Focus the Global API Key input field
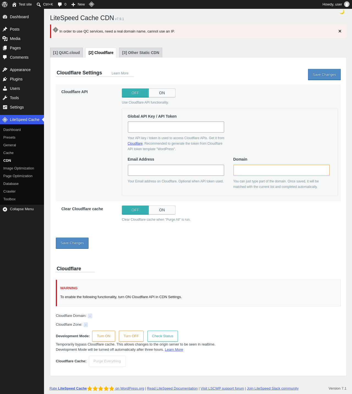This screenshot has height=394, width=352. (x=176, y=127)
